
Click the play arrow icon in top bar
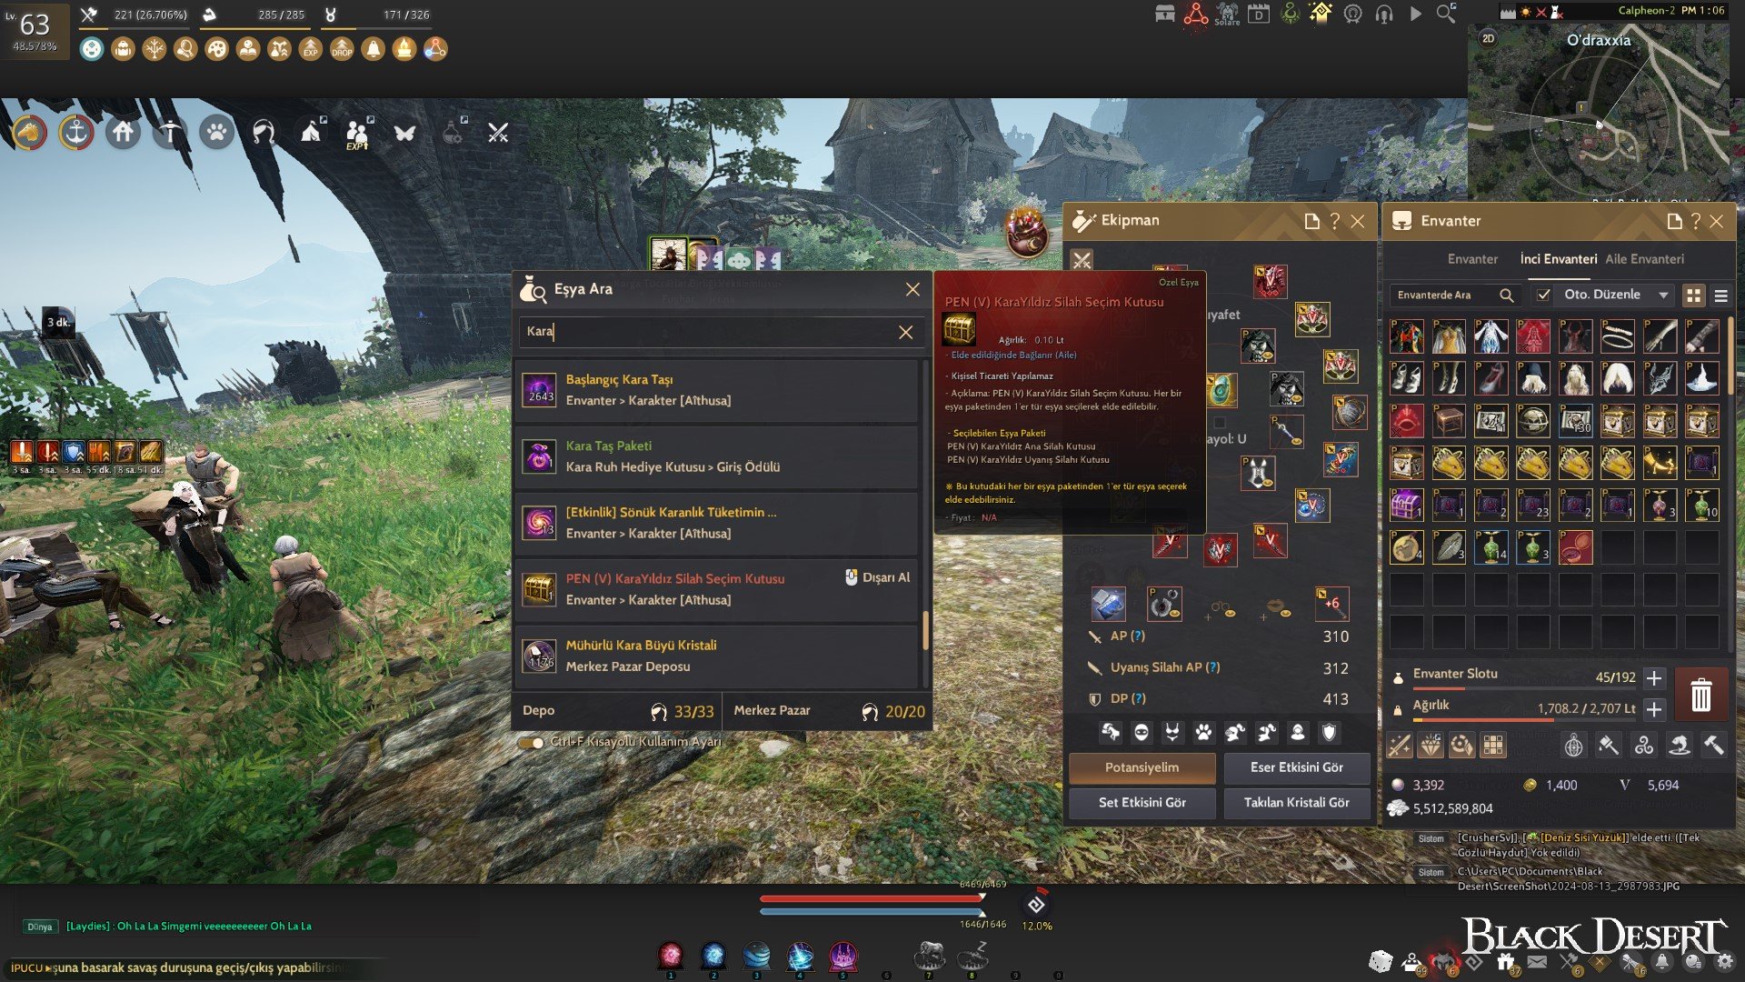tap(1415, 14)
